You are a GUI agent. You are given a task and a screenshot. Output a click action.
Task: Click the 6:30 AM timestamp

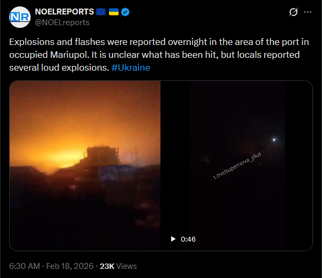click(x=25, y=266)
